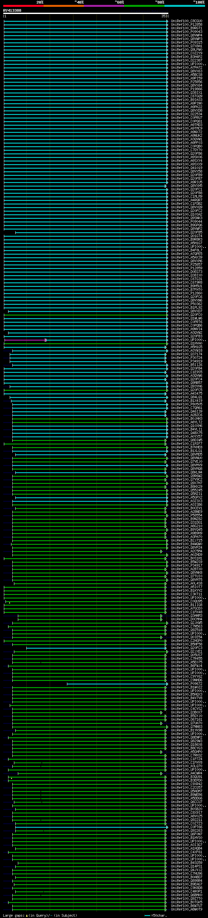Image resolution: width=208 pixels, height=918 pixels.
Task: Select the UniRef100_B9RGT1 entry
Action: (186, 28)
